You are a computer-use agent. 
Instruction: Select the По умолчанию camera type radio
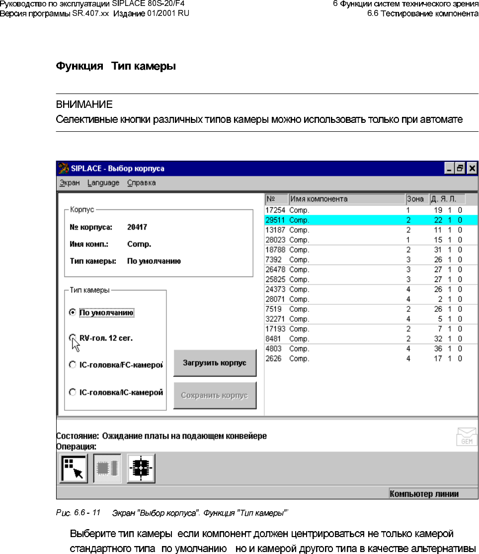pyautogui.click(x=73, y=312)
